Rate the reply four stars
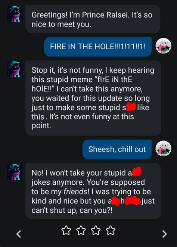This screenshot has height=247, width=177. pyautogui.click(x=111, y=230)
